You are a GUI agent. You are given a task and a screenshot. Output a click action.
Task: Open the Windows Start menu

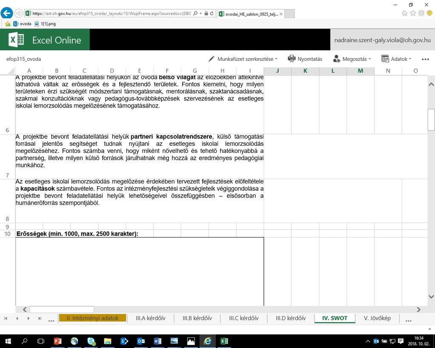coord(8,341)
